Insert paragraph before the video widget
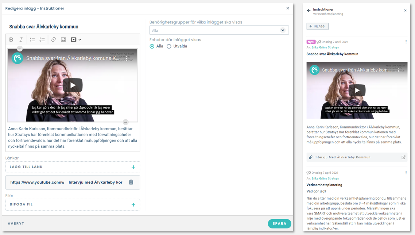Screen dimensions: 415x235 click(x=20, y=49)
